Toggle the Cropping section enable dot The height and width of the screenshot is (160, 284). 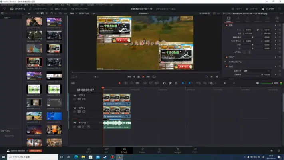point(226,57)
